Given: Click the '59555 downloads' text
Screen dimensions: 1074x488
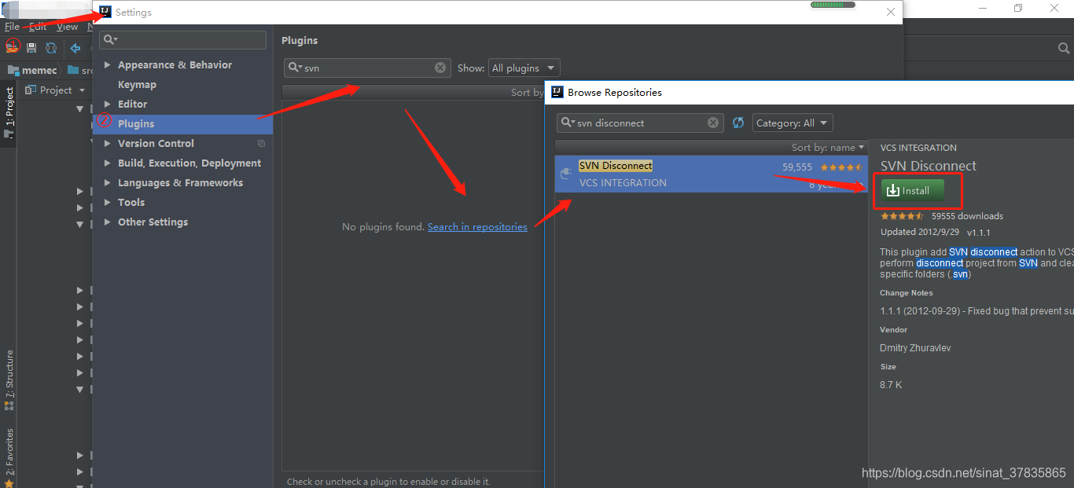Looking at the screenshot, I should tap(967, 216).
